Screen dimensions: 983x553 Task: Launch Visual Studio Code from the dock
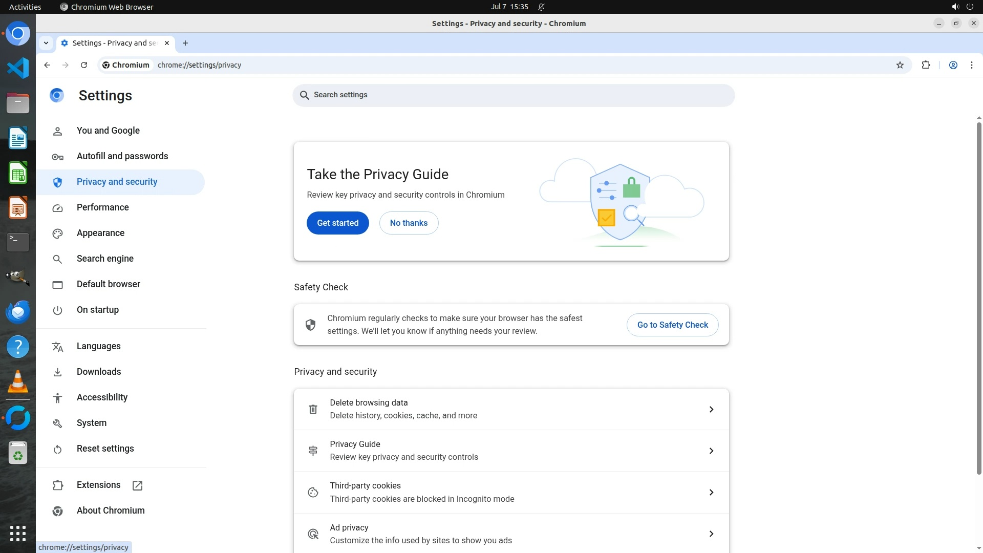(x=18, y=68)
